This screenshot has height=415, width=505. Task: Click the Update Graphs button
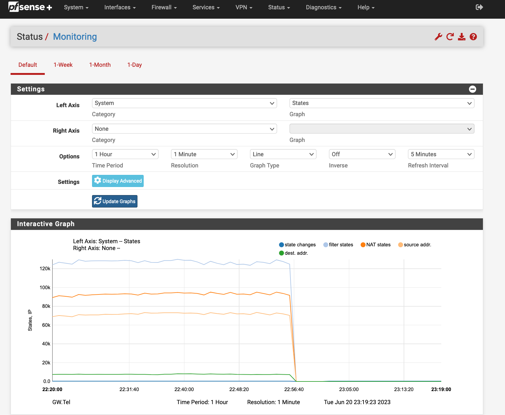(x=115, y=201)
